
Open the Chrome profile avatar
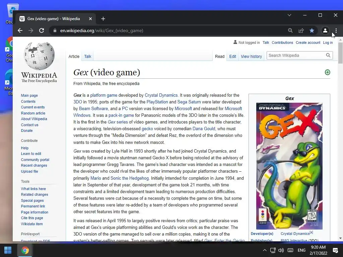pos(325,30)
